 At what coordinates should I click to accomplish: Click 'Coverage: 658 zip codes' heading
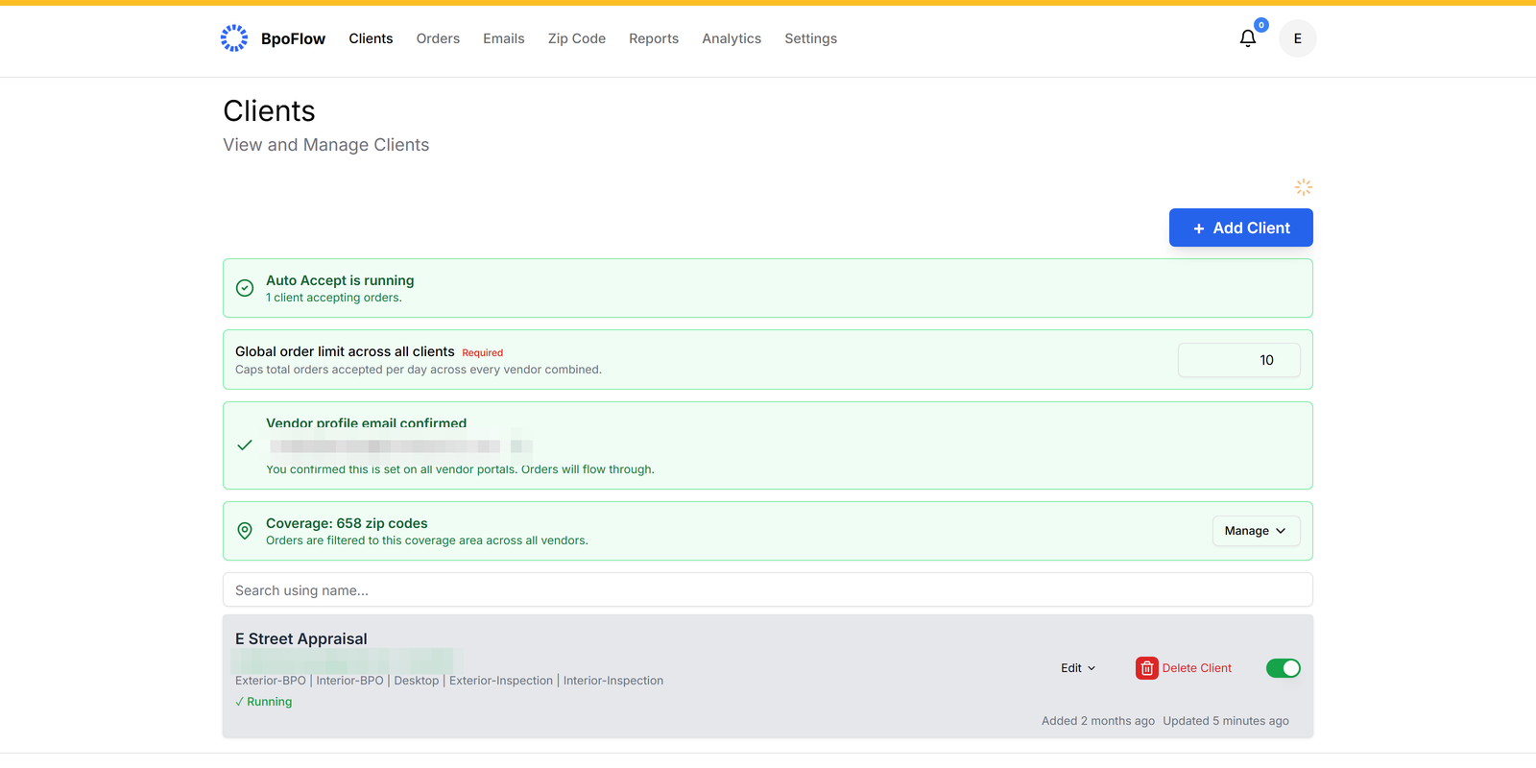coord(347,523)
